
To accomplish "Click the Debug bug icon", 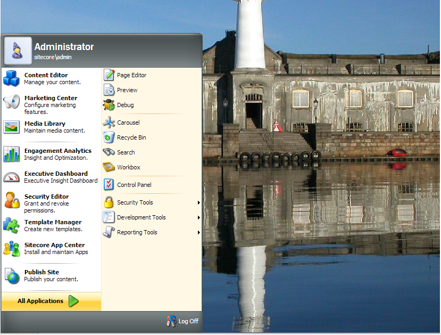I will pyautogui.click(x=109, y=105).
